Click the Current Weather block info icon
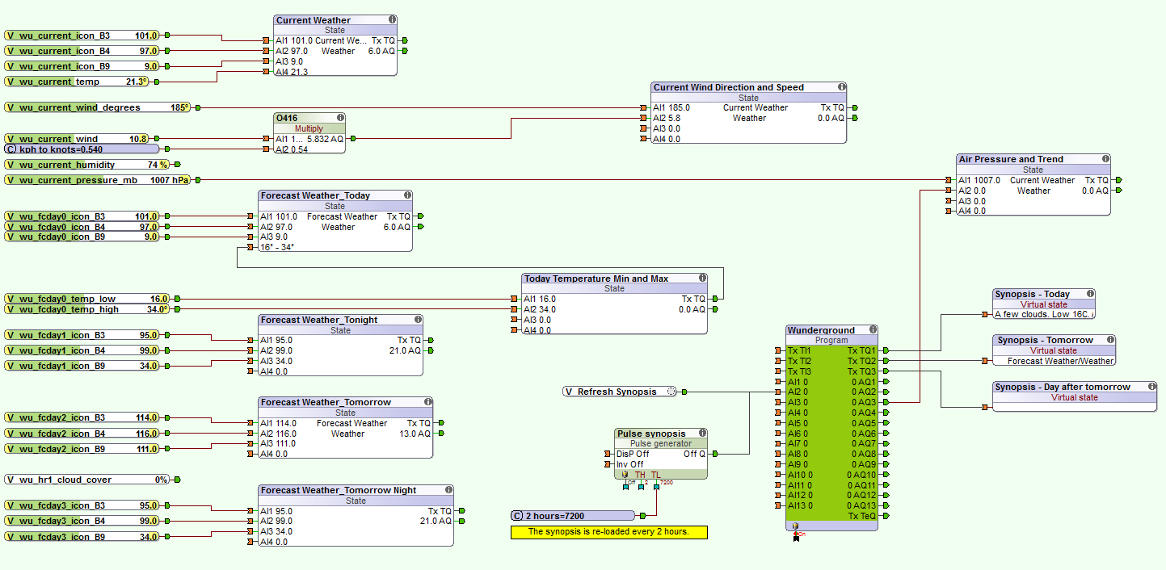 392,19
